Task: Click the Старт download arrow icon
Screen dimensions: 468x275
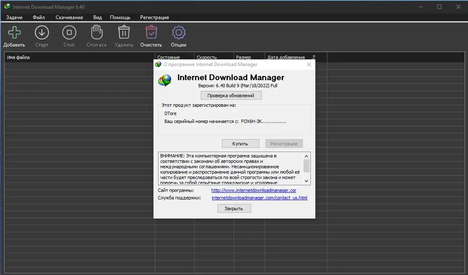Action: click(42, 33)
